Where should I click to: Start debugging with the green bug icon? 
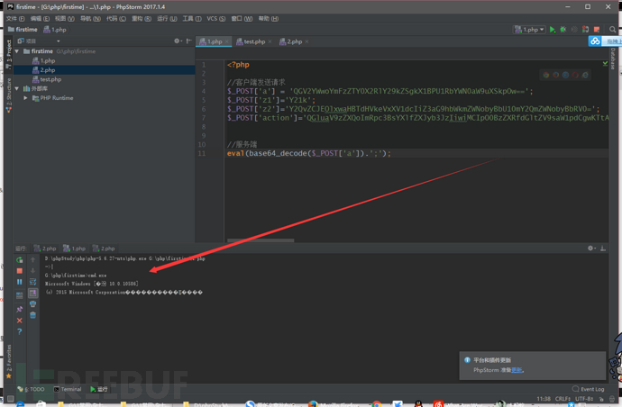(x=563, y=30)
